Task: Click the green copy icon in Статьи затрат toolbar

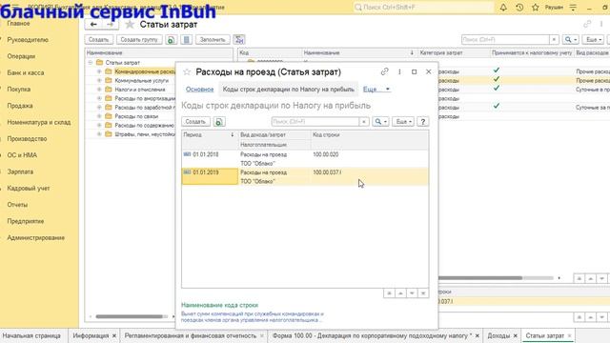Action: click(x=172, y=40)
